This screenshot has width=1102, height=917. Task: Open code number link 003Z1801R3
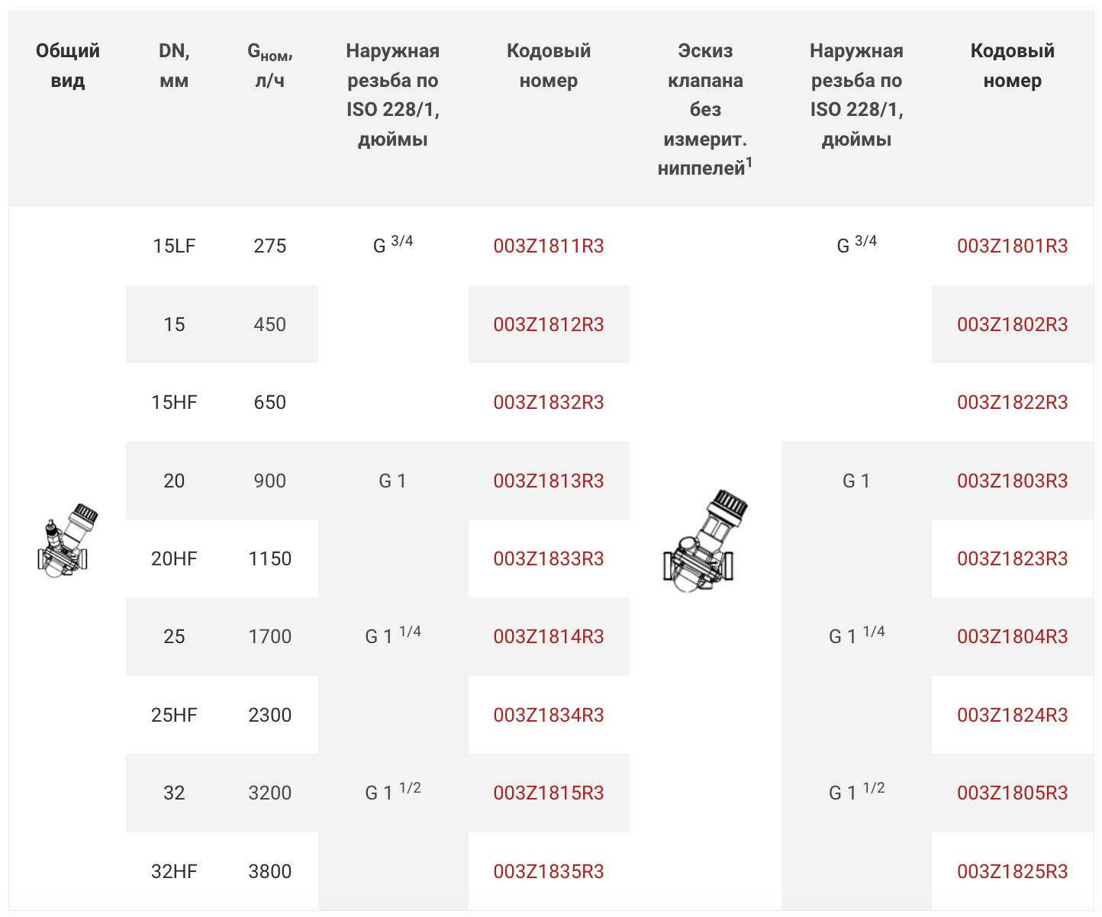(x=1013, y=246)
